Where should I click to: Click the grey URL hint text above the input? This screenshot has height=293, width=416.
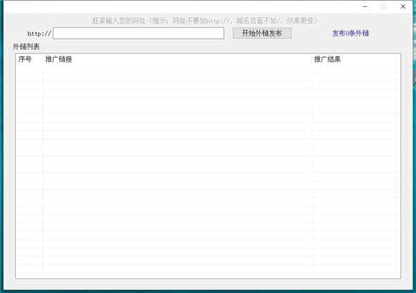pyautogui.click(x=205, y=21)
